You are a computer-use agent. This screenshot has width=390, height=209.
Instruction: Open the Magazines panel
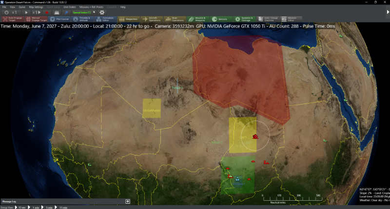pyautogui.click(x=129, y=19)
